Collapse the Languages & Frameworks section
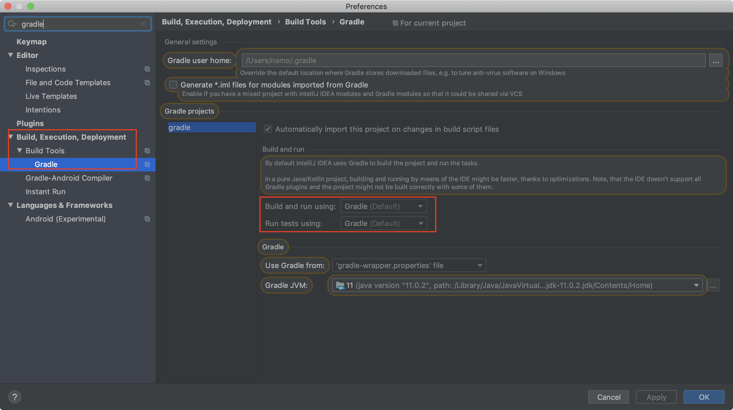 pyautogui.click(x=11, y=205)
